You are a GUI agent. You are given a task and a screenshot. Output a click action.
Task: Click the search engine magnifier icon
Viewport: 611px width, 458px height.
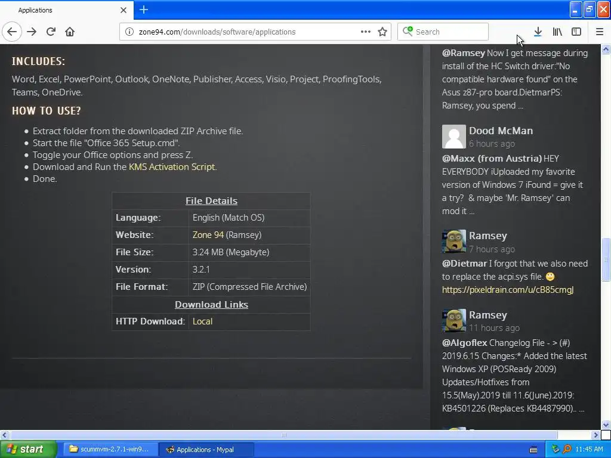pos(408,31)
